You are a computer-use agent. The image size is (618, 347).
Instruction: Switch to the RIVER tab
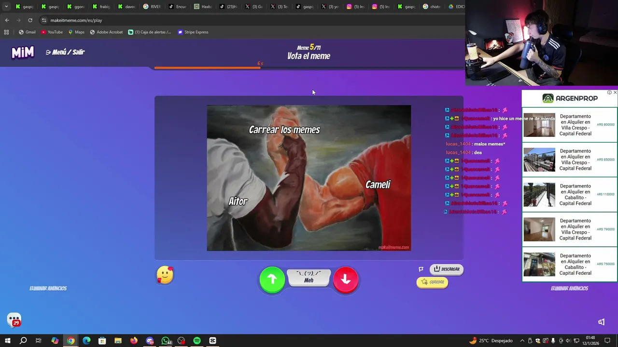[152, 7]
